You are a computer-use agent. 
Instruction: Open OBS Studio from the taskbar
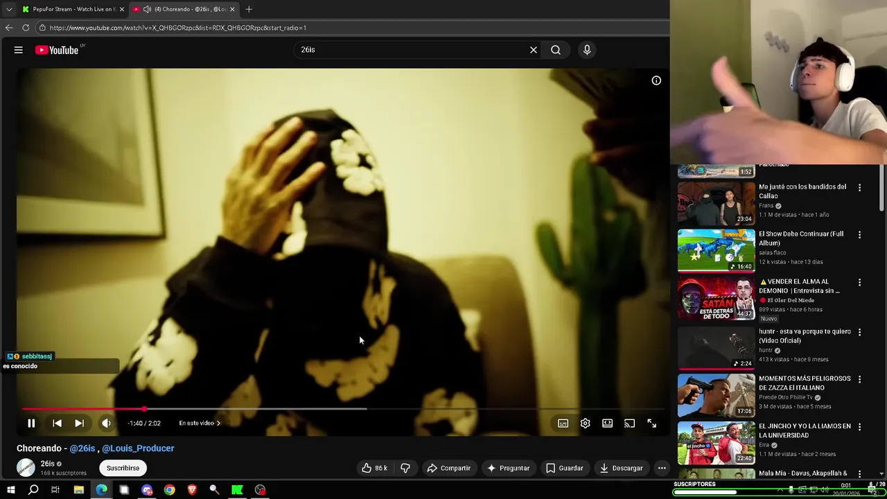(260, 490)
